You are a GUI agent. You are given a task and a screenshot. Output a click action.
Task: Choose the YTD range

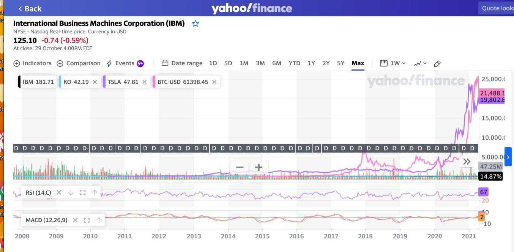point(295,63)
